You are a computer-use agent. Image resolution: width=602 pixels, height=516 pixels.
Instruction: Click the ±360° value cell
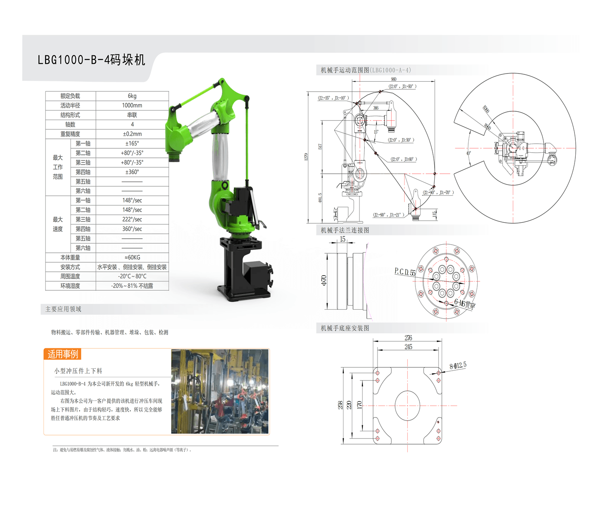(132, 172)
